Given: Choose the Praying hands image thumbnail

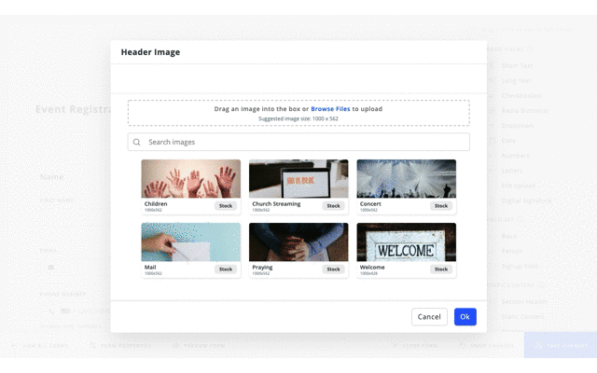Looking at the screenshot, I should [298, 242].
